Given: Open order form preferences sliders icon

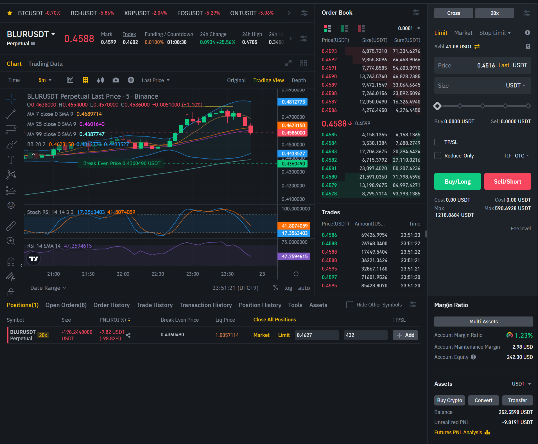Looking at the screenshot, I should pos(527,13).
